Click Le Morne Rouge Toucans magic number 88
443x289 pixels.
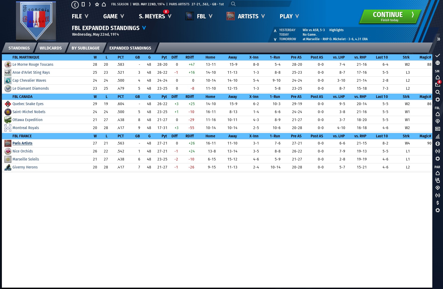pos(429,64)
